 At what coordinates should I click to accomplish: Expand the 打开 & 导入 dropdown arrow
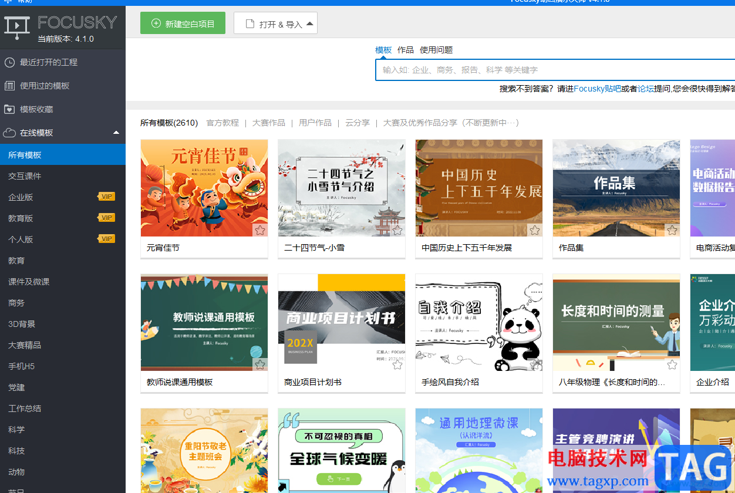[x=310, y=23]
